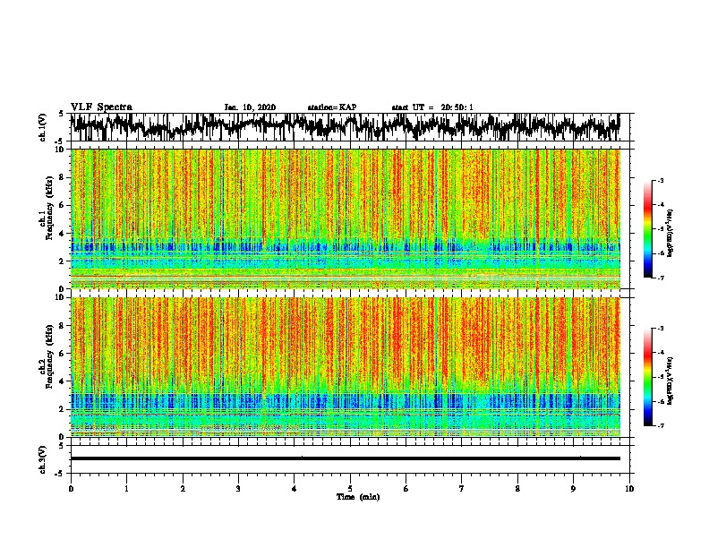Select the "ch.3(V)" vertical axis label
The image size is (709, 548).
[42, 459]
